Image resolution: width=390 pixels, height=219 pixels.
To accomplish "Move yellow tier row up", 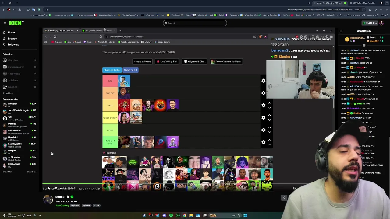I will [x=269, y=115].
